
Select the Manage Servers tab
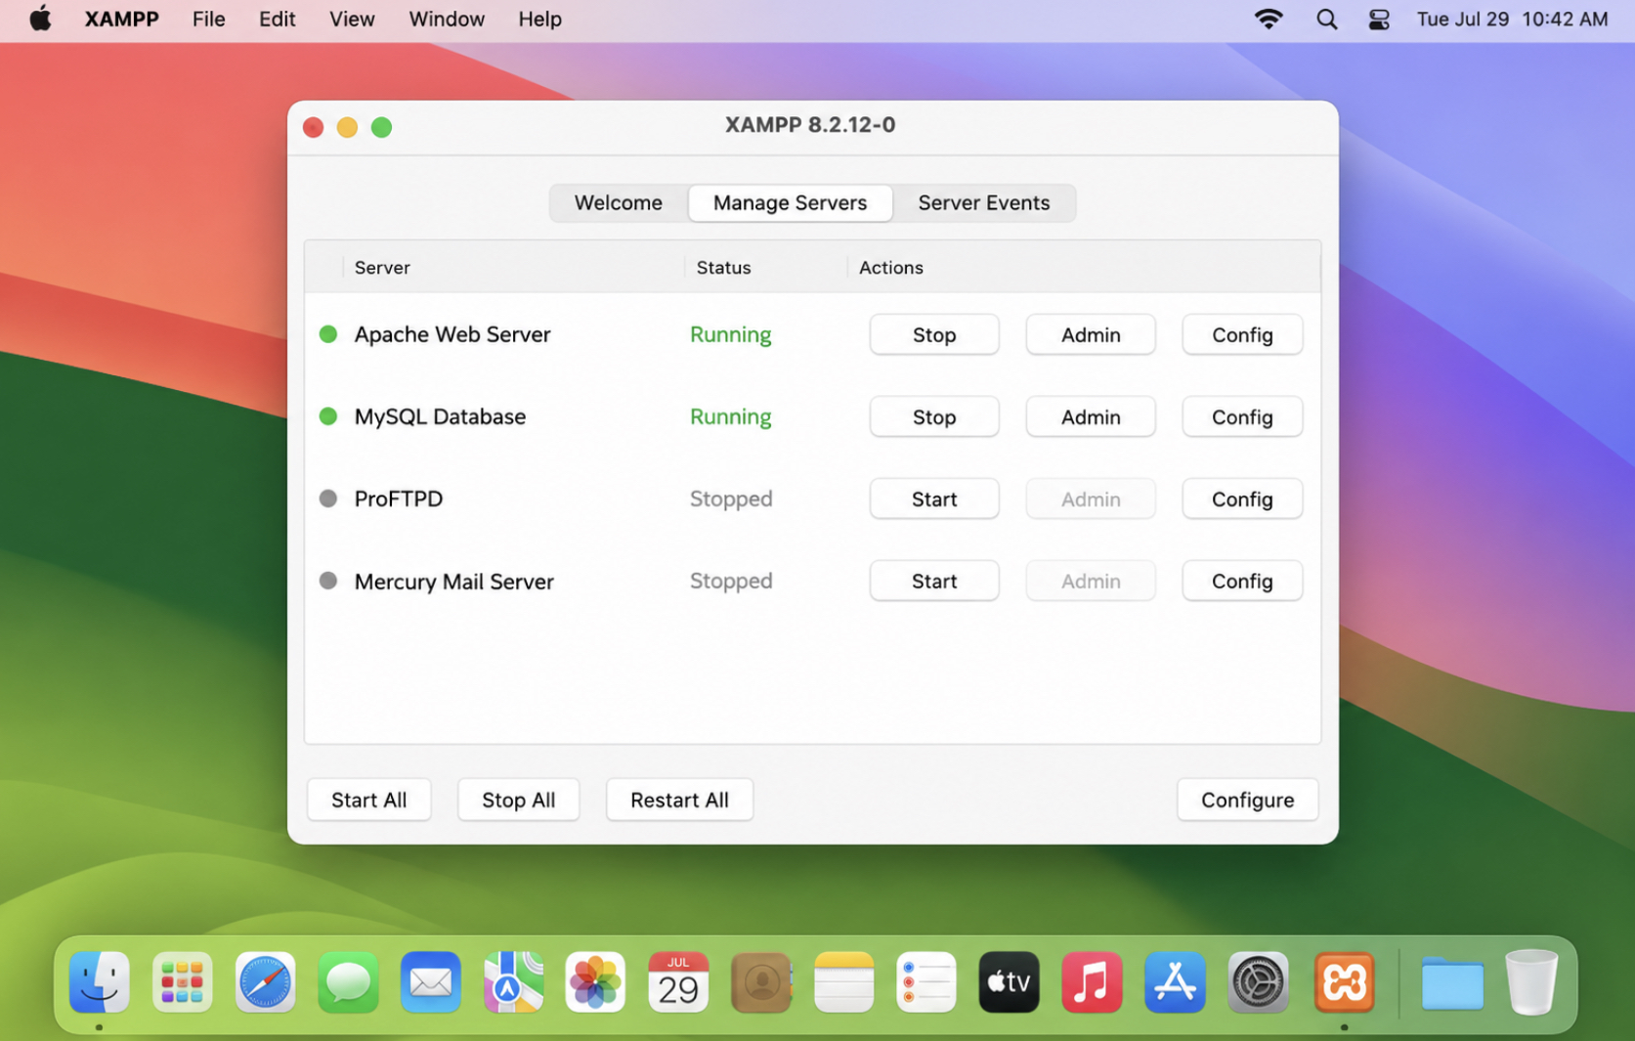pos(790,202)
